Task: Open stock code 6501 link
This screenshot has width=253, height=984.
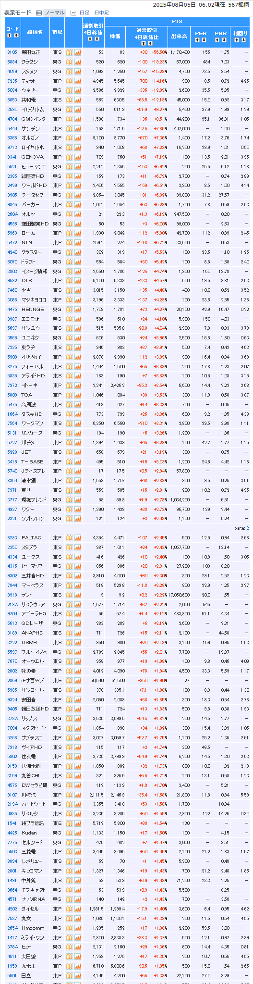Action: click(12, 976)
